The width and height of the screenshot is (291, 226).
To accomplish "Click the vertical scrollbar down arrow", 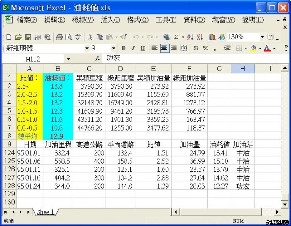I will (285, 204).
